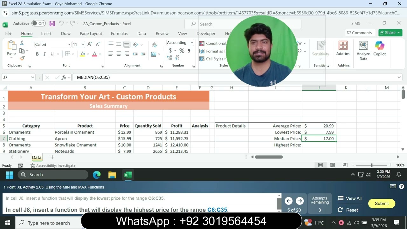Open the Formulas ribbon tab
The height and width of the screenshot is (229, 407).
tap(119, 33)
